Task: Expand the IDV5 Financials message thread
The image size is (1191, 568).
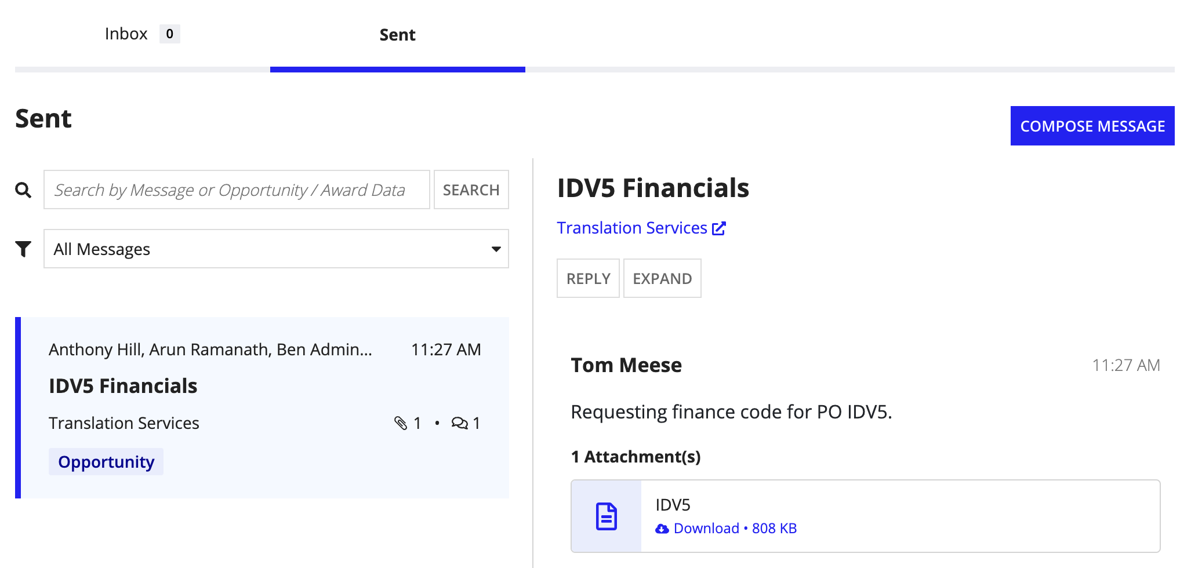Action: (x=662, y=278)
